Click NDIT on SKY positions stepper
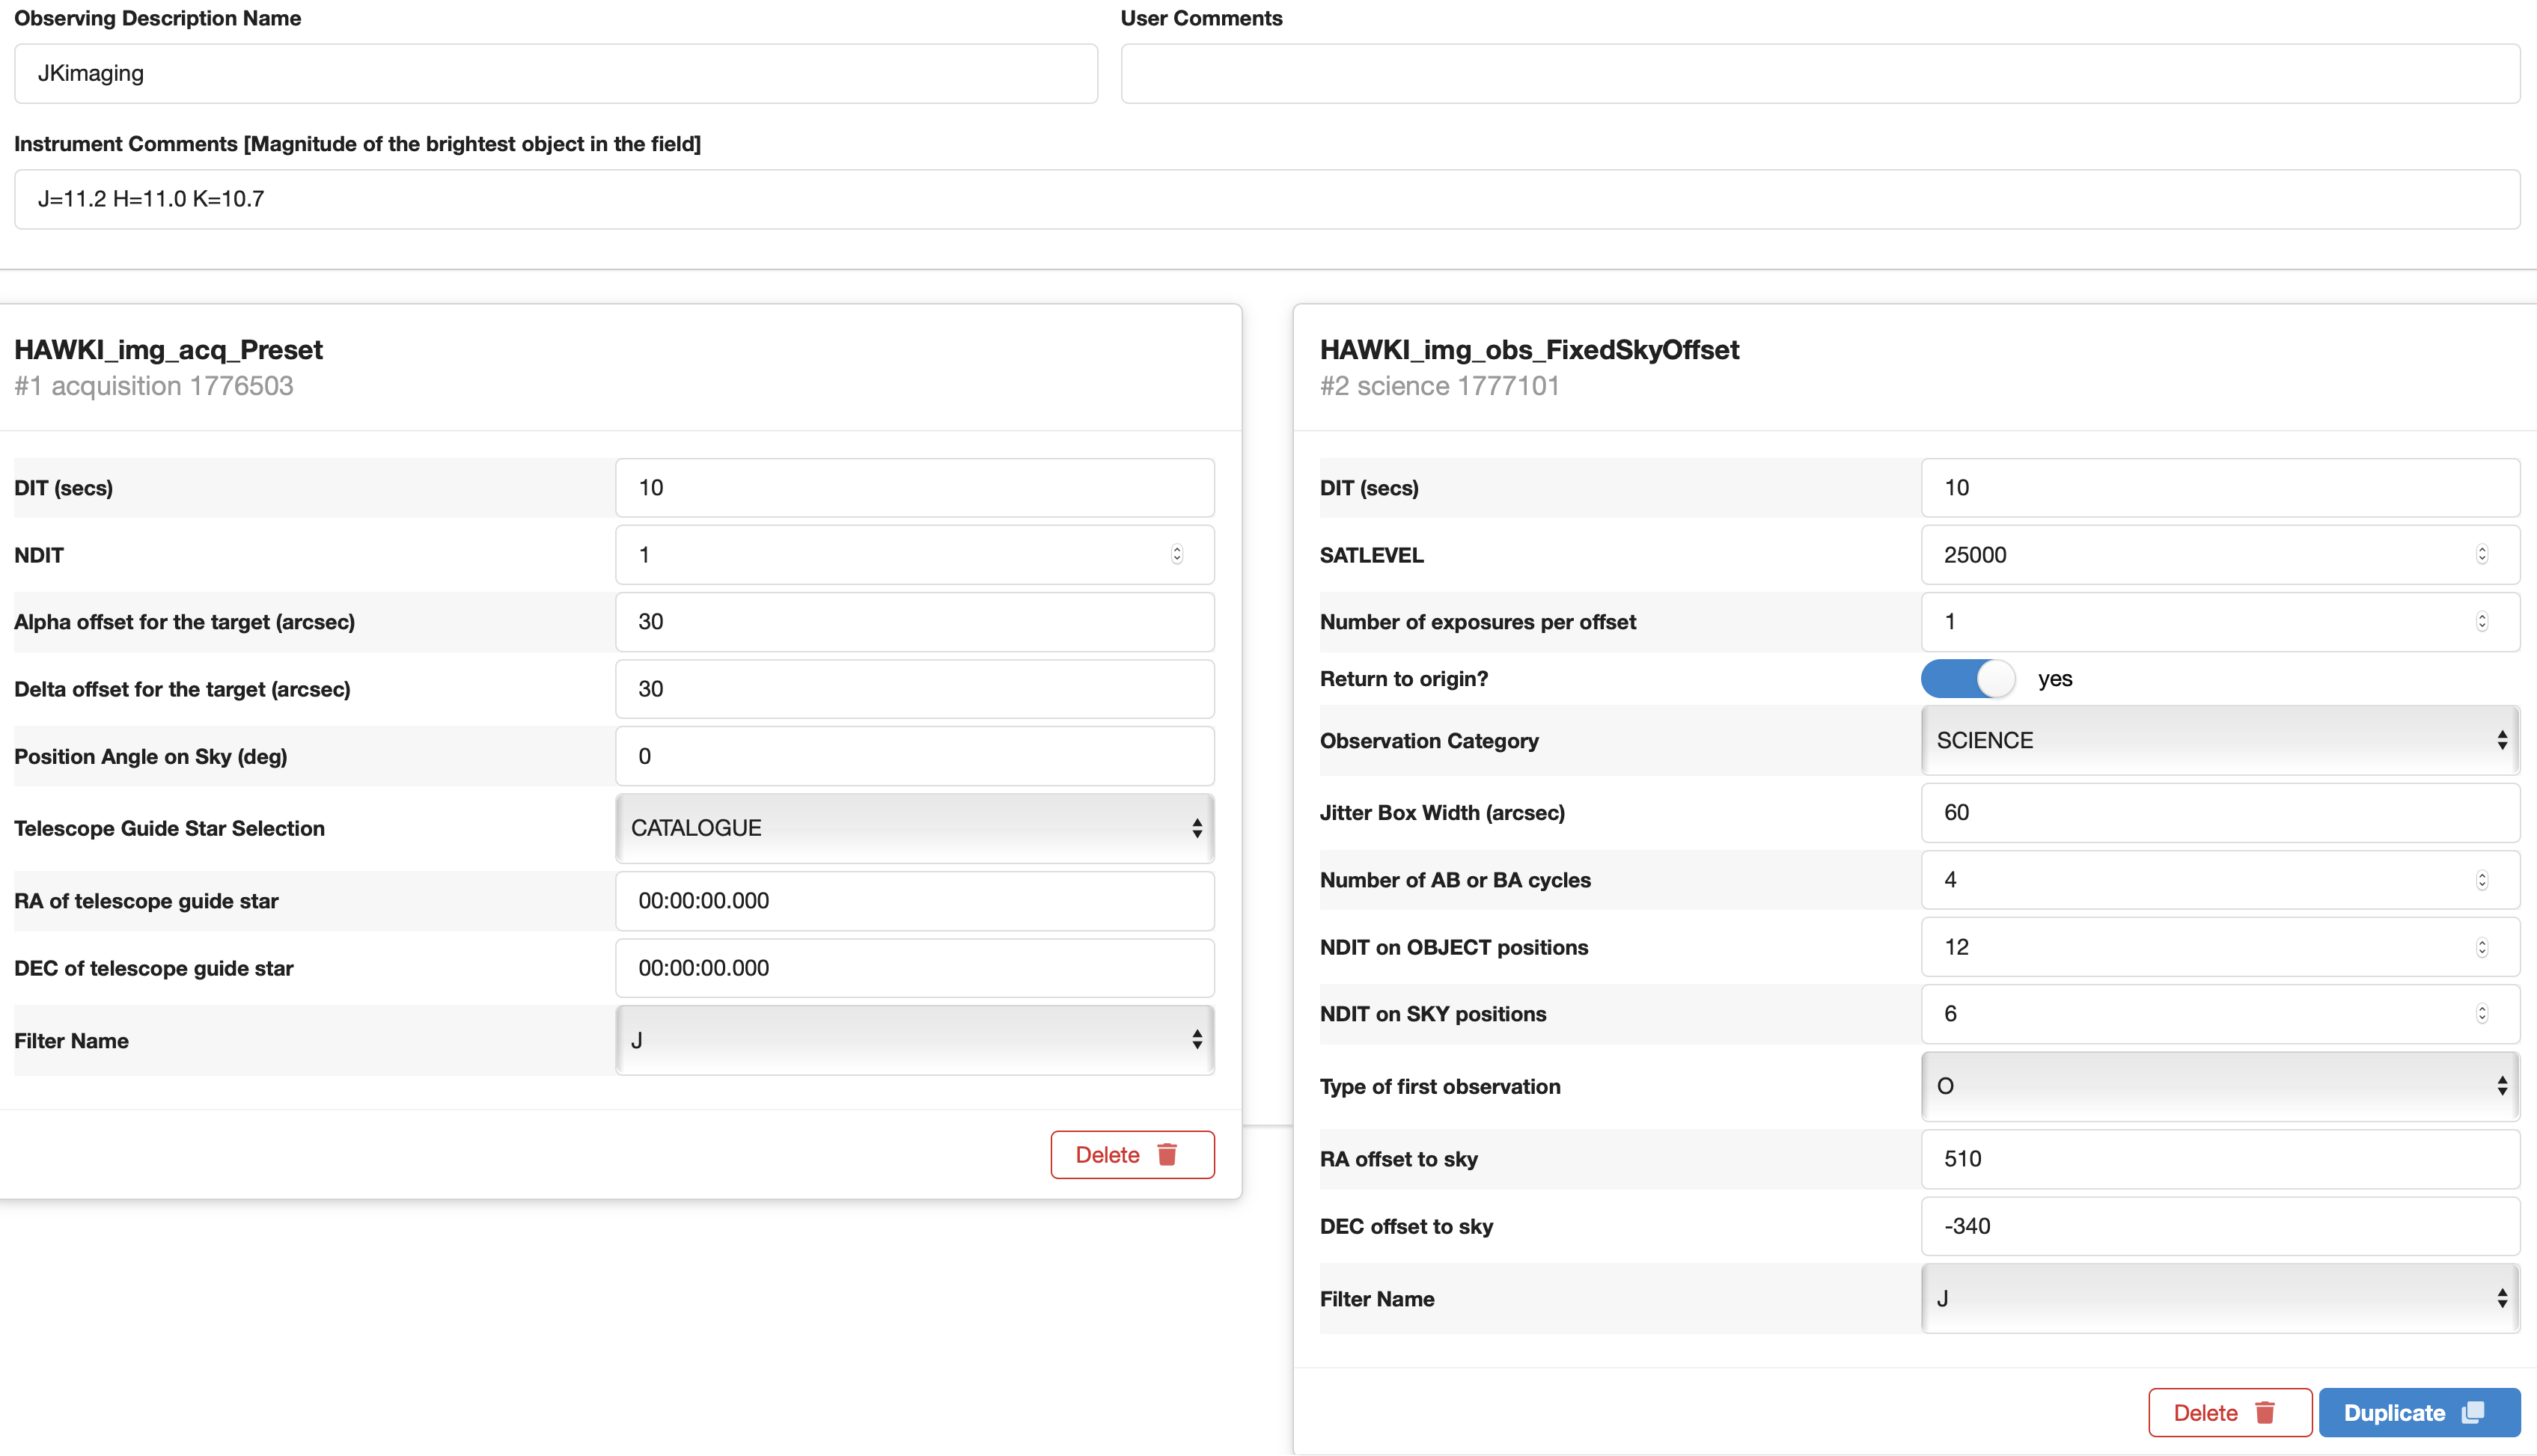 tap(2482, 1014)
